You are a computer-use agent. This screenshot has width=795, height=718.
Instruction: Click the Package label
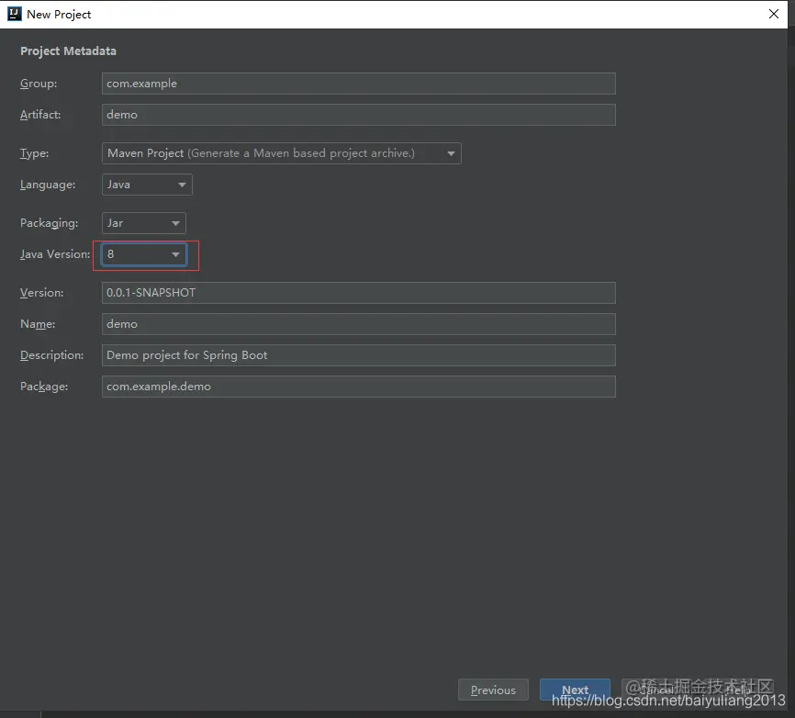coord(44,387)
